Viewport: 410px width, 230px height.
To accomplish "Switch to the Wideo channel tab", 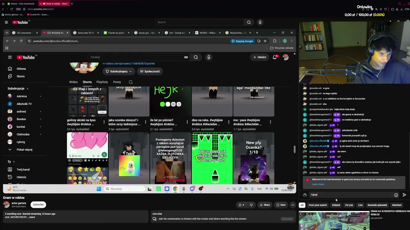I will point(73,82).
